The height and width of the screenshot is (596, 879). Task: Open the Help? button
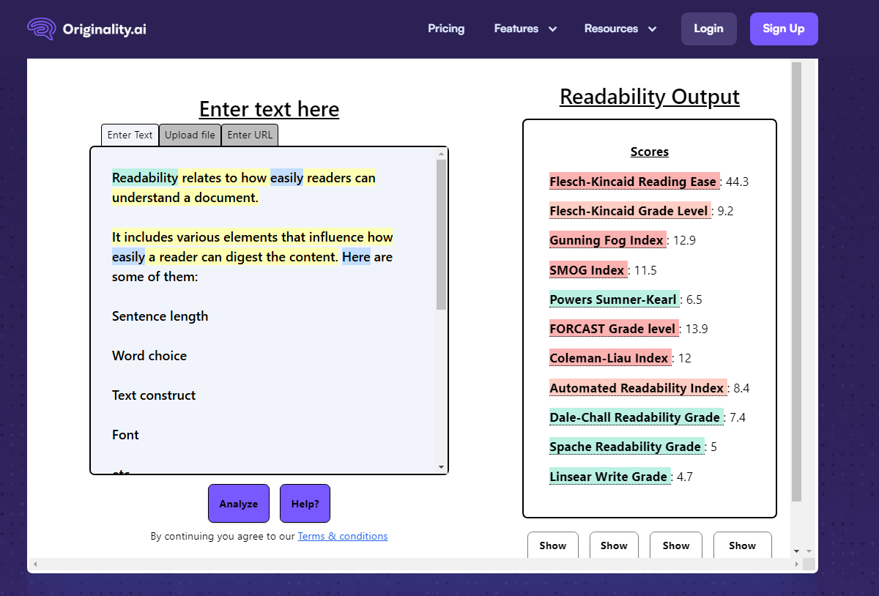point(305,504)
